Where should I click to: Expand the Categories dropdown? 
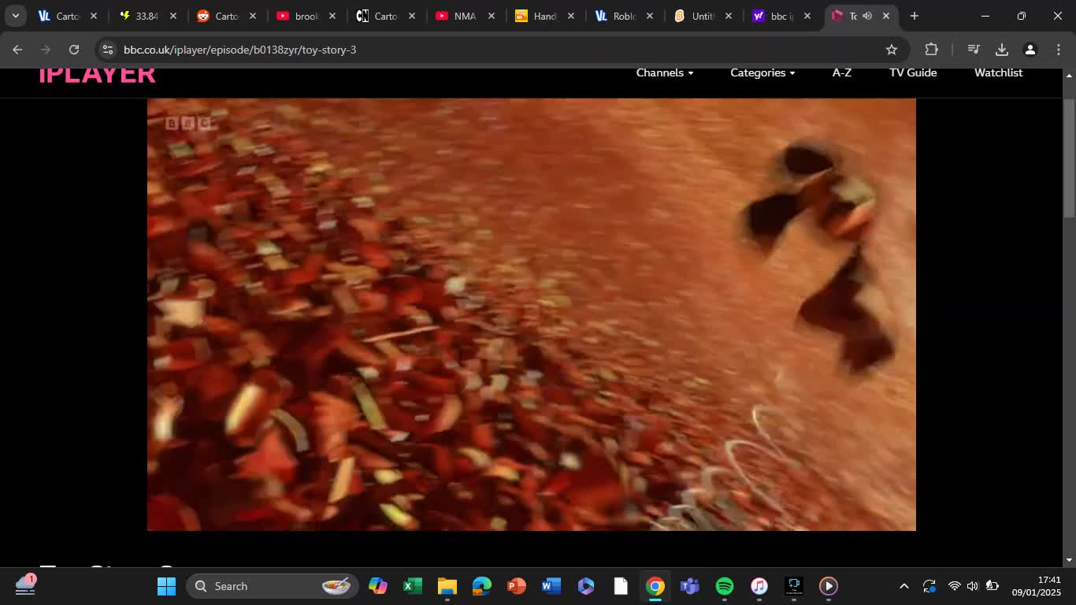(x=762, y=72)
